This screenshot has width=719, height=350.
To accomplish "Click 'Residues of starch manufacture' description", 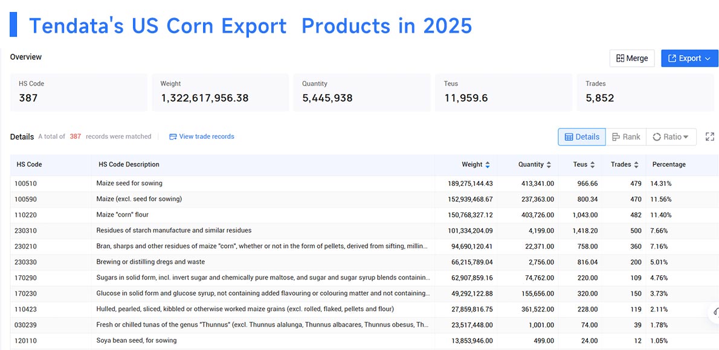I will click(x=174, y=230).
